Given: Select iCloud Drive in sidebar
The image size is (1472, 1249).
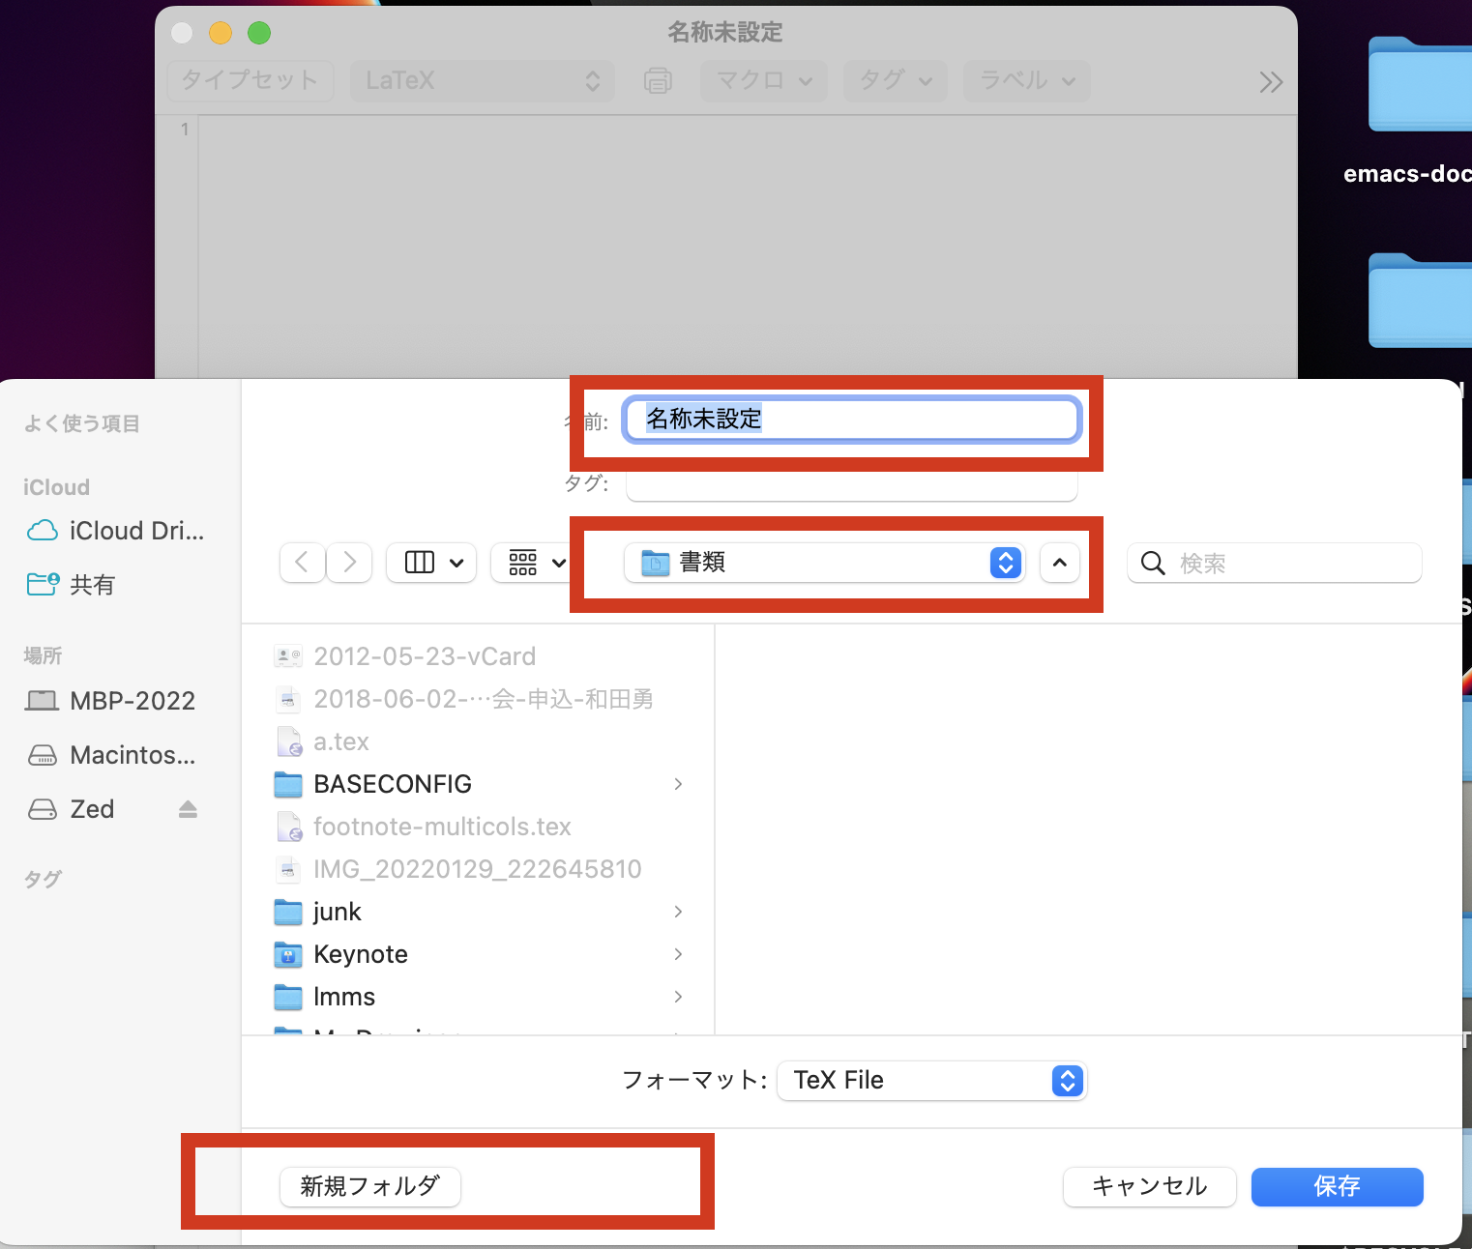Looking at the screenshot, I should pos(116,531).
